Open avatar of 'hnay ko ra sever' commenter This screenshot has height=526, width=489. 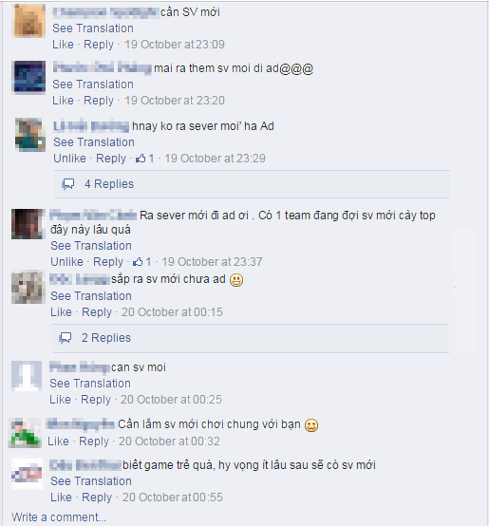point(30,135)
